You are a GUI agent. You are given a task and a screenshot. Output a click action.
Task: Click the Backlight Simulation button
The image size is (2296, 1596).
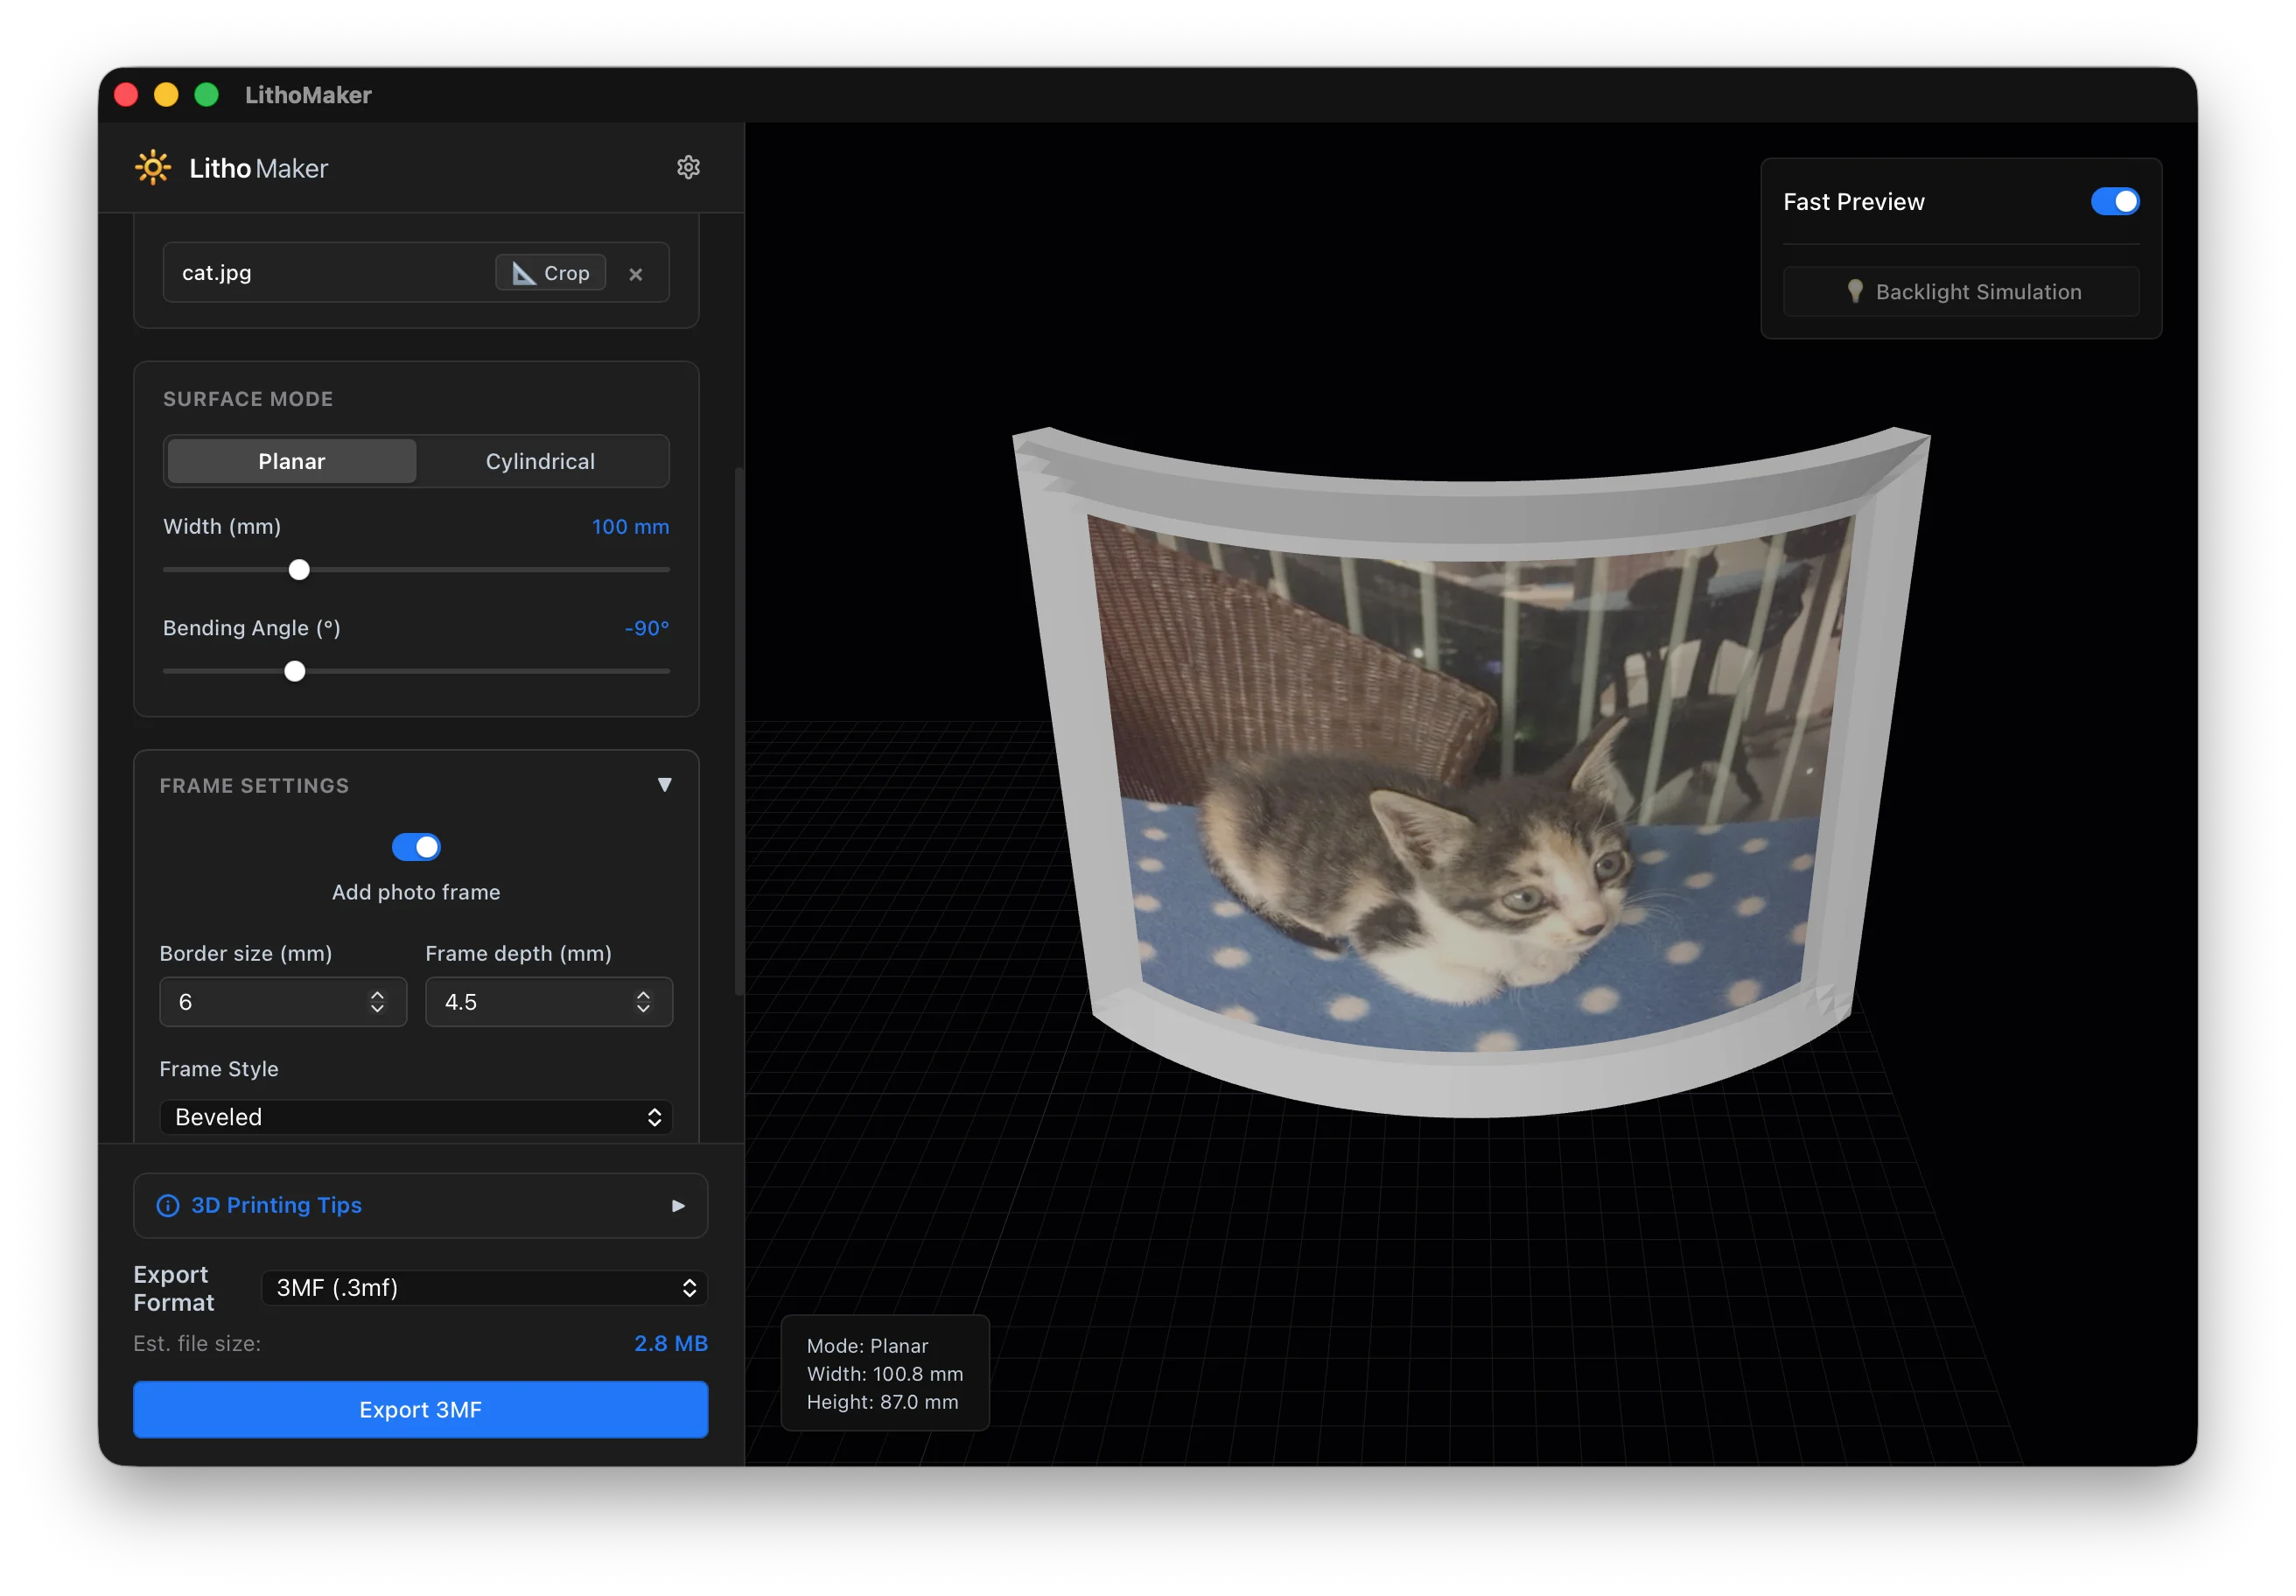point(1961,292)
